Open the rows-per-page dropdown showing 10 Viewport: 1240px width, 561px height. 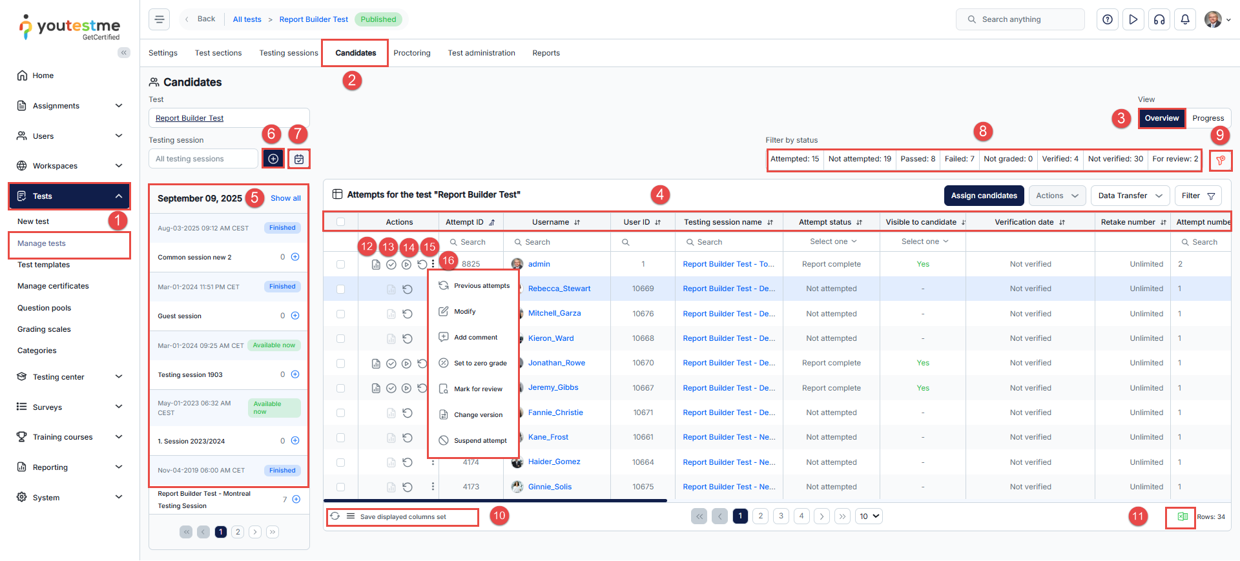coord(869,516)
